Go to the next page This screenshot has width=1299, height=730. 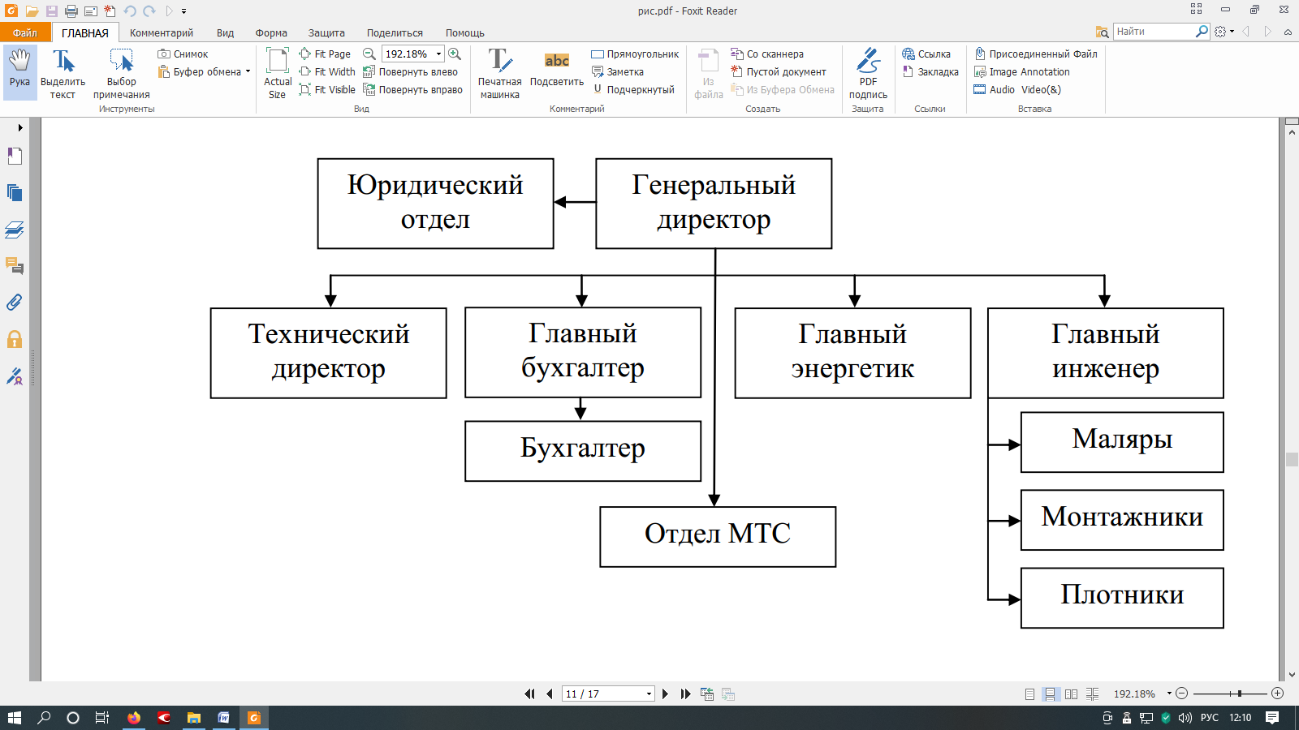click(665, 694)
